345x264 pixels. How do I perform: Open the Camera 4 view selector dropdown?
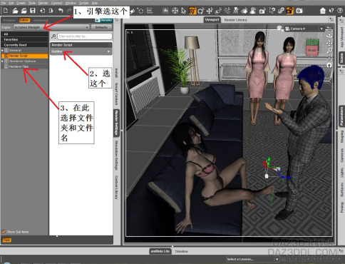tap(304, 29)
